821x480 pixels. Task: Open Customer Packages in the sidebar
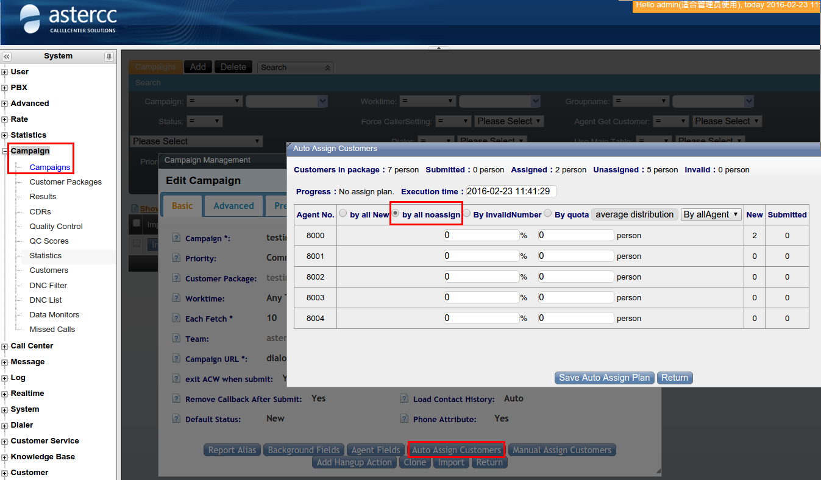[x=65, y=182]
